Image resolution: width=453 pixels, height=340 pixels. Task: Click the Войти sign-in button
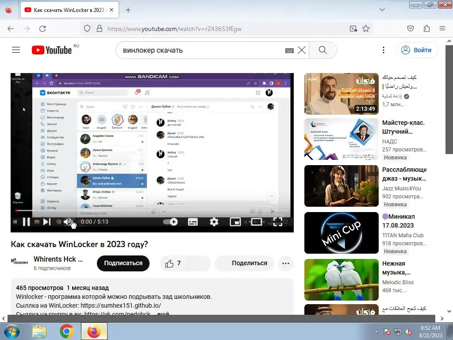[x=417, y=50]
